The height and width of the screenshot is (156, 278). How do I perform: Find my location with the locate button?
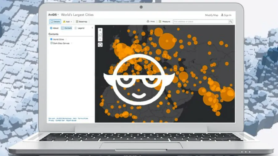(x=100, y=45)
